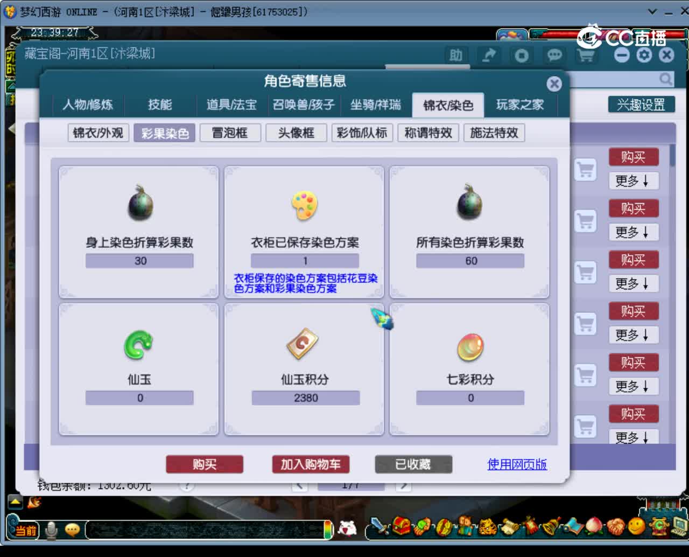Open the 助 helper icon in 藏宝阁 header

[456, 55]
